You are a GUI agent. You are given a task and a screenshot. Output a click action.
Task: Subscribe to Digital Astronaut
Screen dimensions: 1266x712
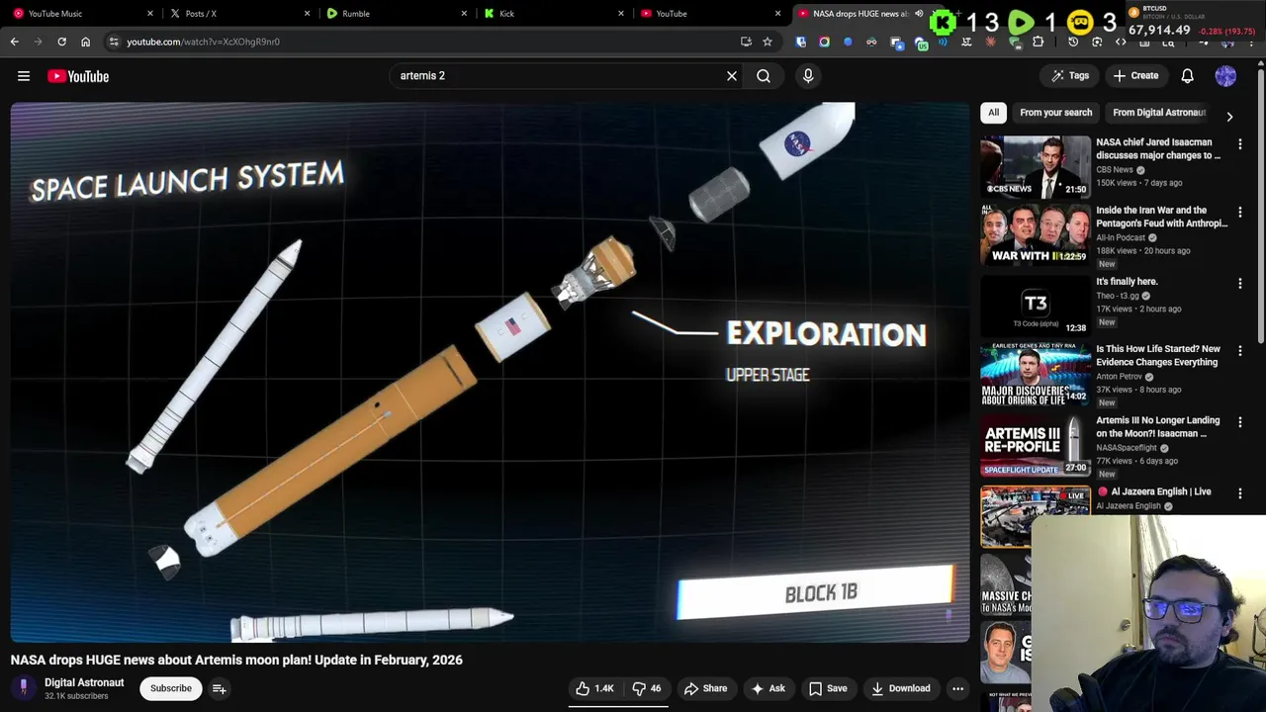(171, 688)
